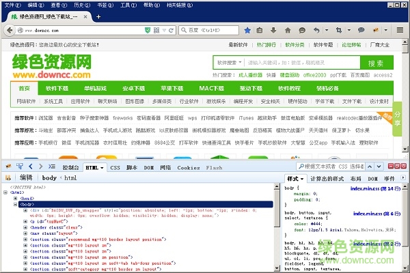410x273 pixels.
Task: Collapse the body node in the tree
Action: [15, 204]
